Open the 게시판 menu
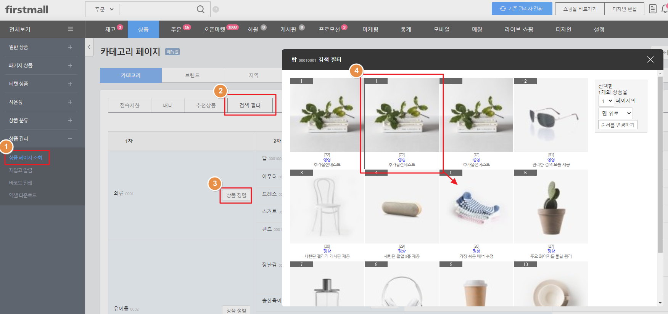Screen dimensions: 668x314 (288, 29)
